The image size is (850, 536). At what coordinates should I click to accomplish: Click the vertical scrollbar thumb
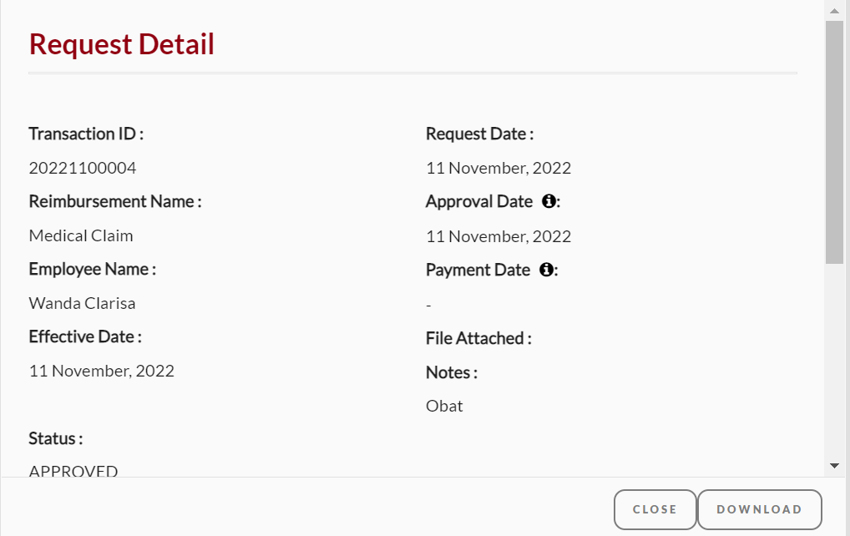point(834,143)
